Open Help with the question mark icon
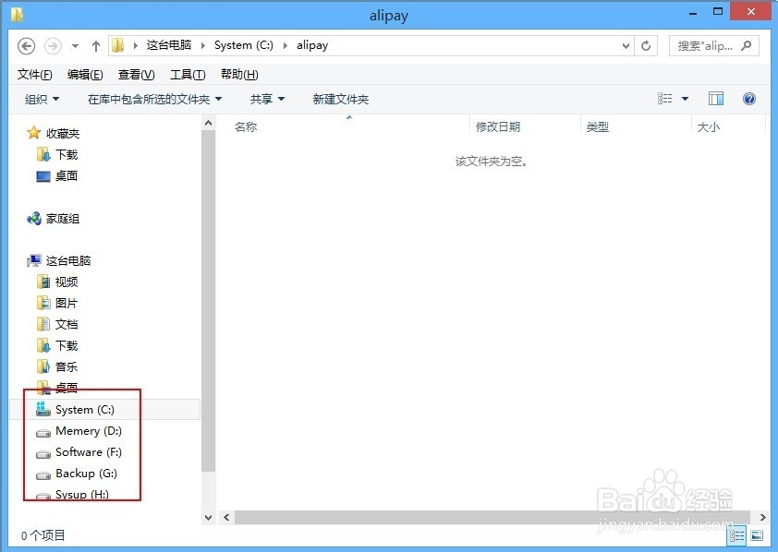The height and width of the screenshot is (552, 778). point(748,99)
